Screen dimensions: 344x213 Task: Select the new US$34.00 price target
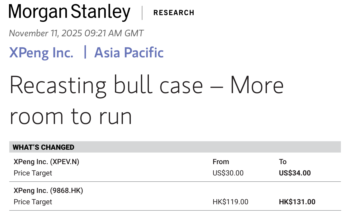[x=295, y=173]
